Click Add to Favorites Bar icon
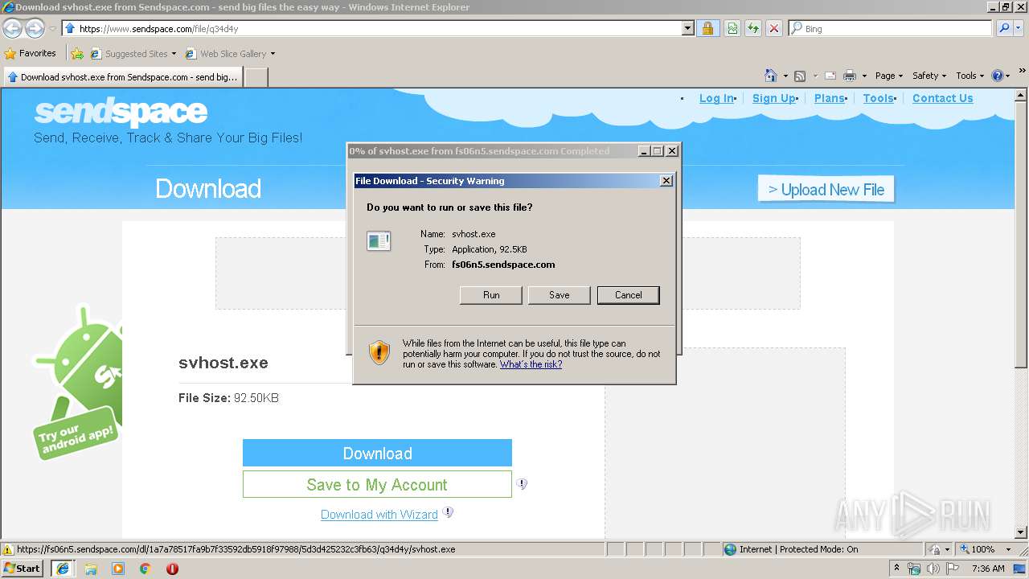This screenshot has height=579, width=1029. (x=76, y=54)
